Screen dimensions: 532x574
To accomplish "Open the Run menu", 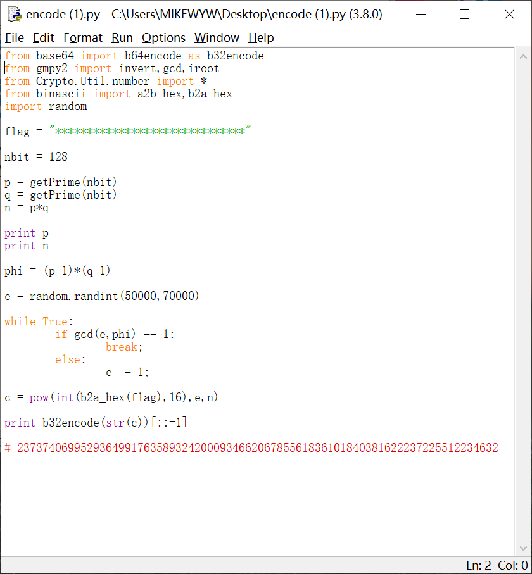I will tap(122, 38).
